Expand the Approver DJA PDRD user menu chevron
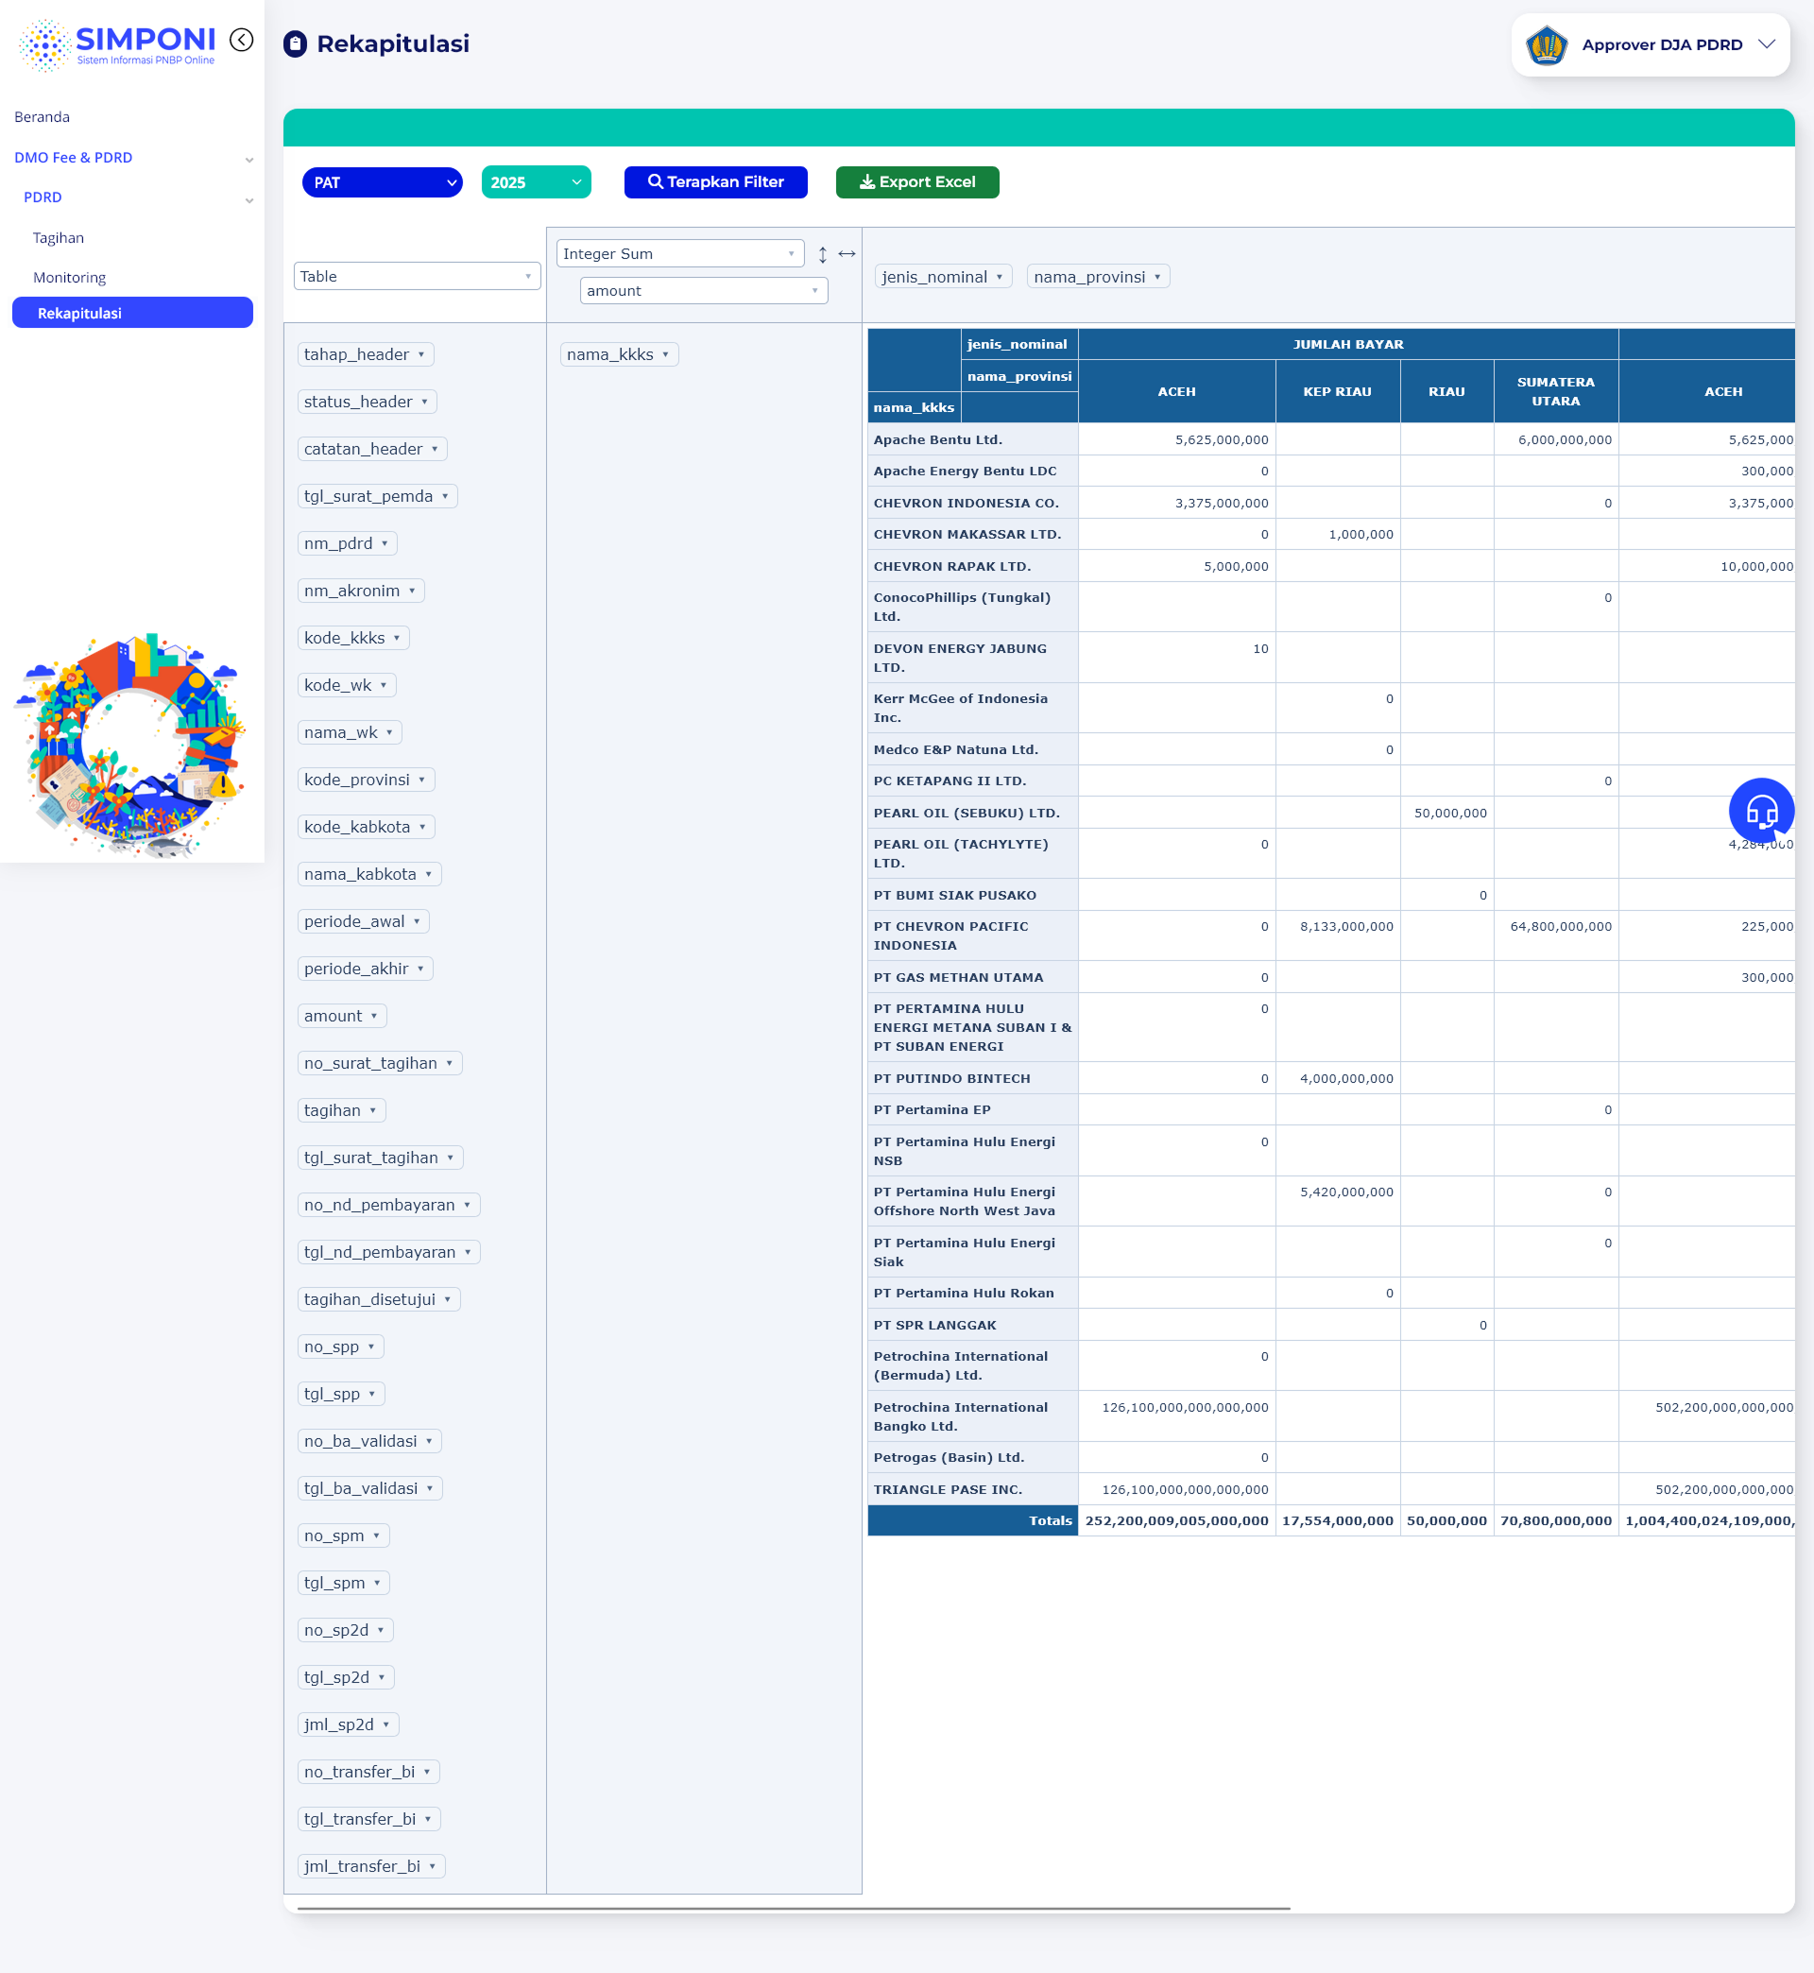This screenshot has width=1814, height=1973. (1767, 44)
